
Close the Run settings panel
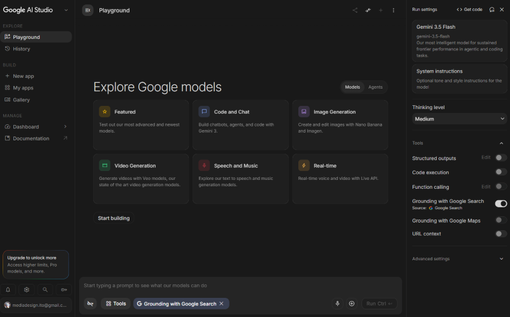[502, 10]
